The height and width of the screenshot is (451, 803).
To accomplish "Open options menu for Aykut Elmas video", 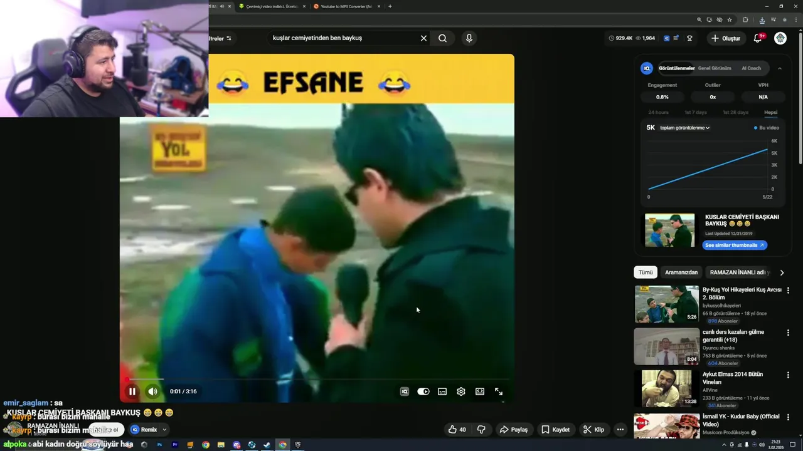I will [788, 375].
